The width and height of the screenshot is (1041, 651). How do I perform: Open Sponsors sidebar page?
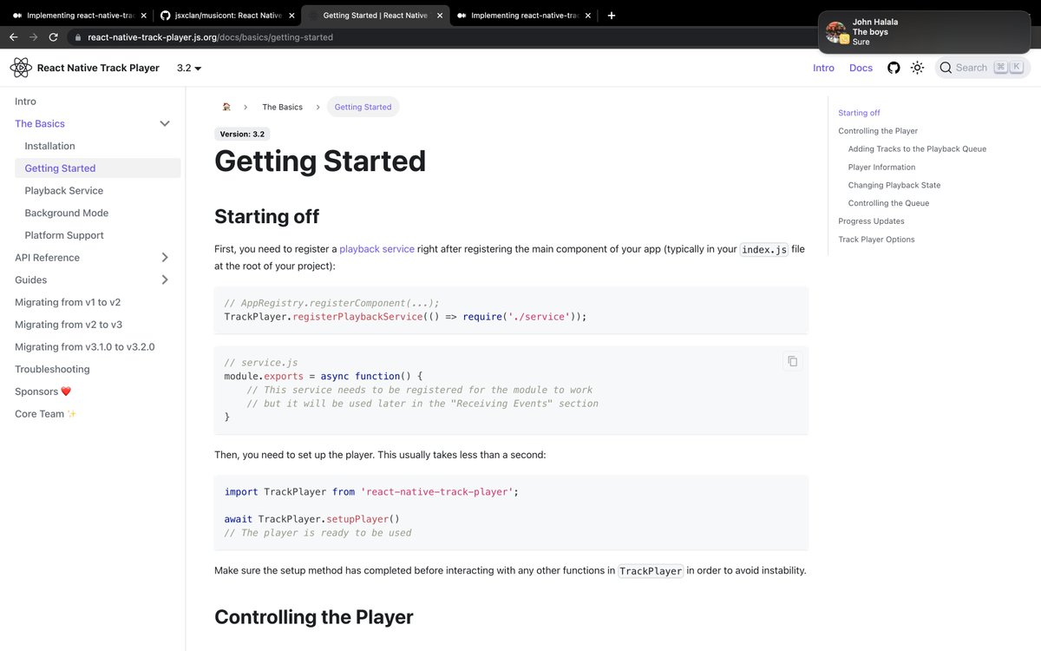click(x=43, y=391)
